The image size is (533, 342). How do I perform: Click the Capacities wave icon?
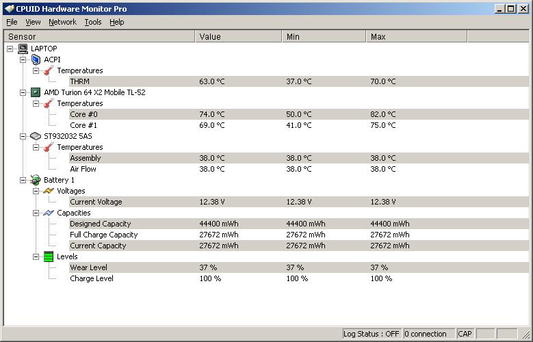pyautogui.click(x=49, y=213)
